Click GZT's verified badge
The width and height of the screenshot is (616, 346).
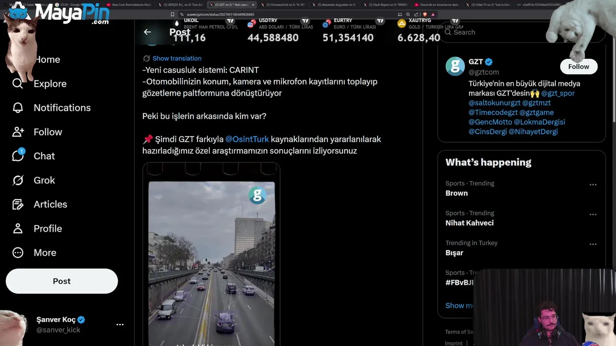coord(488,62)
